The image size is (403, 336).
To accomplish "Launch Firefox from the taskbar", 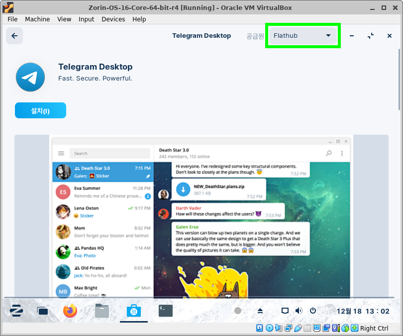I will pyautogui.click(x=70, y=311).
